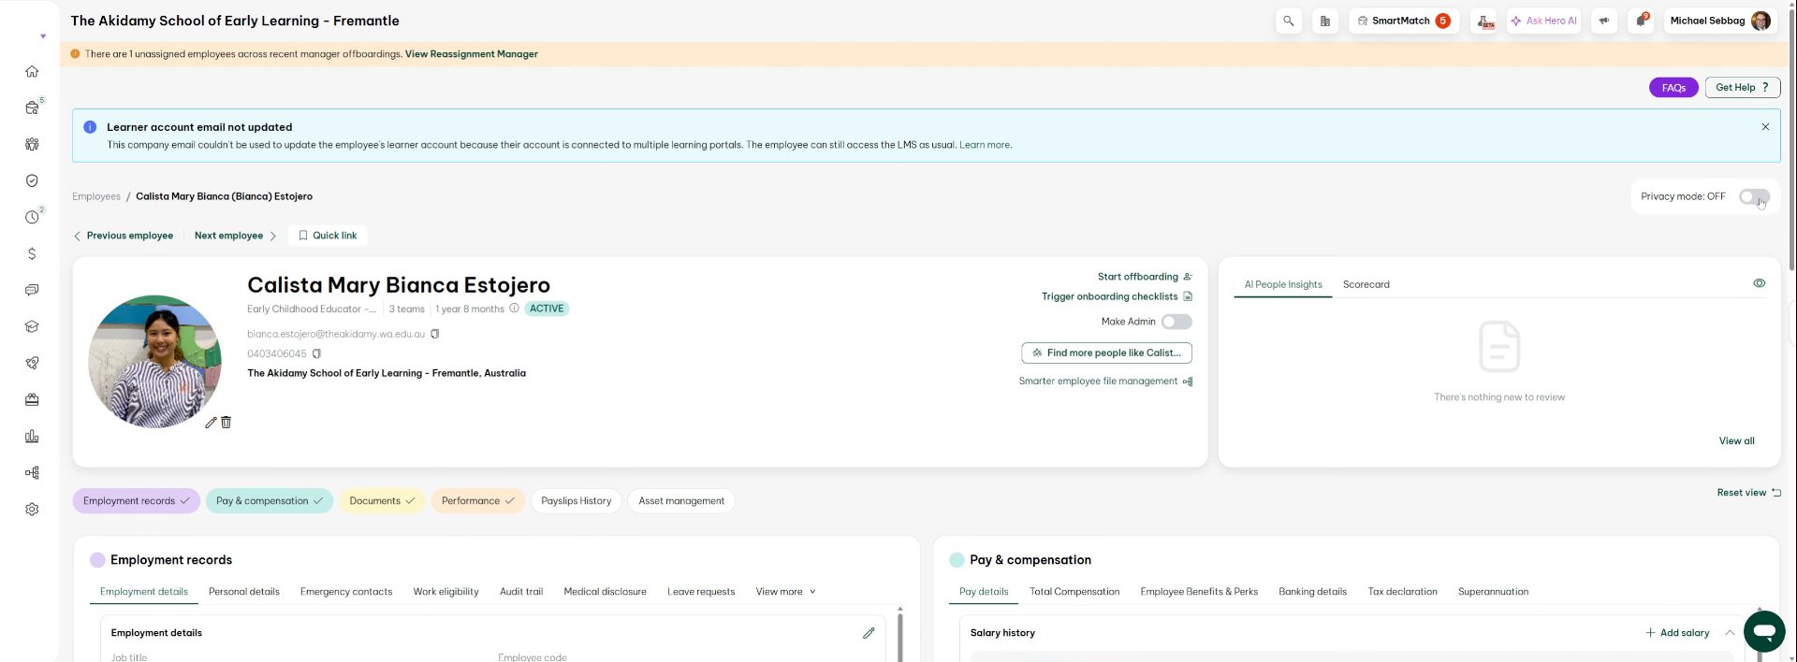Open the people icon in the sidebar
The height and width of the screenshot is (662, 1797).
[x=32, y=144]
